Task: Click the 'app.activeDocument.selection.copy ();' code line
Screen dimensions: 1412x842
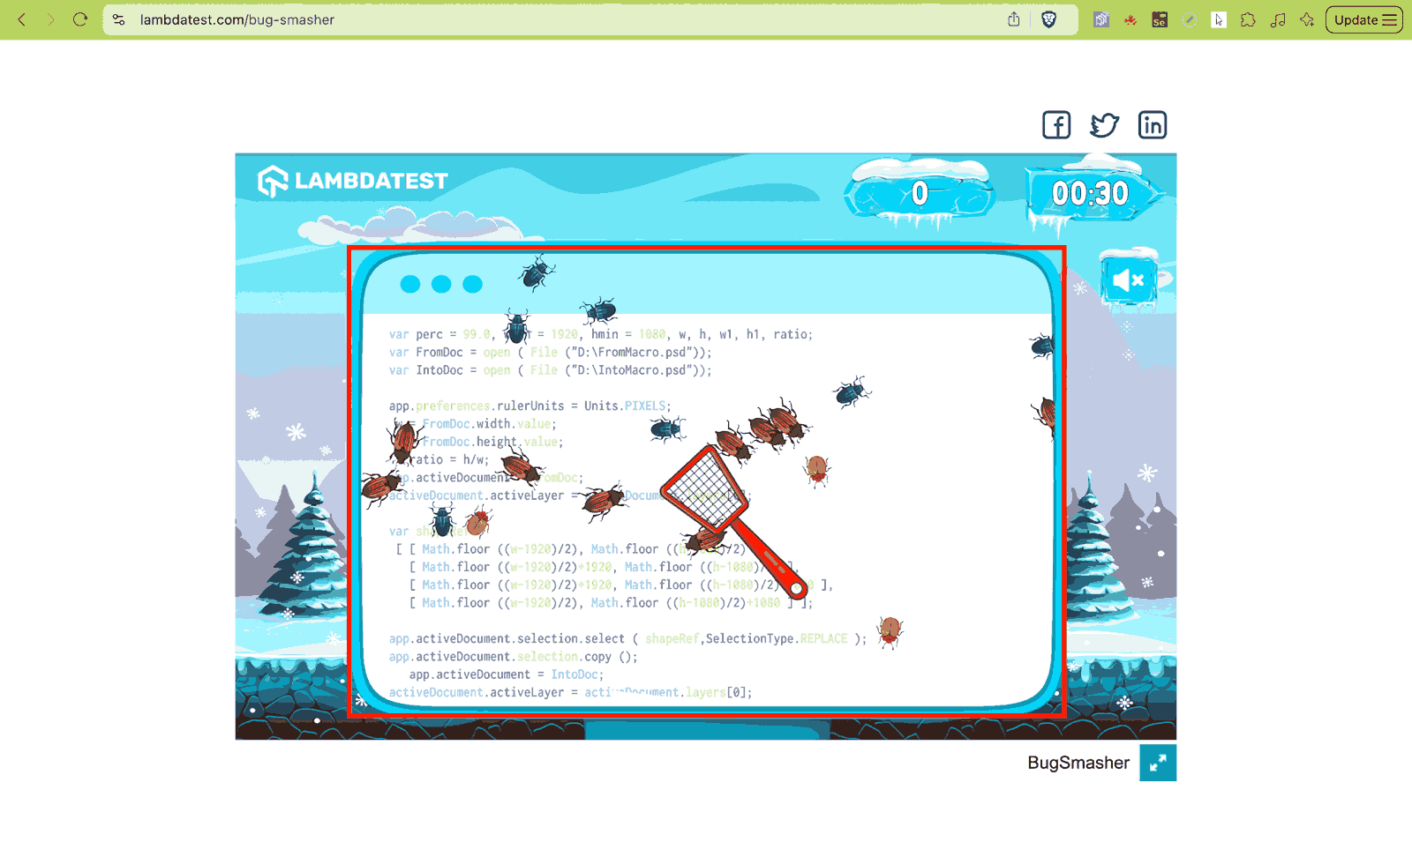Action: (513, 657)
